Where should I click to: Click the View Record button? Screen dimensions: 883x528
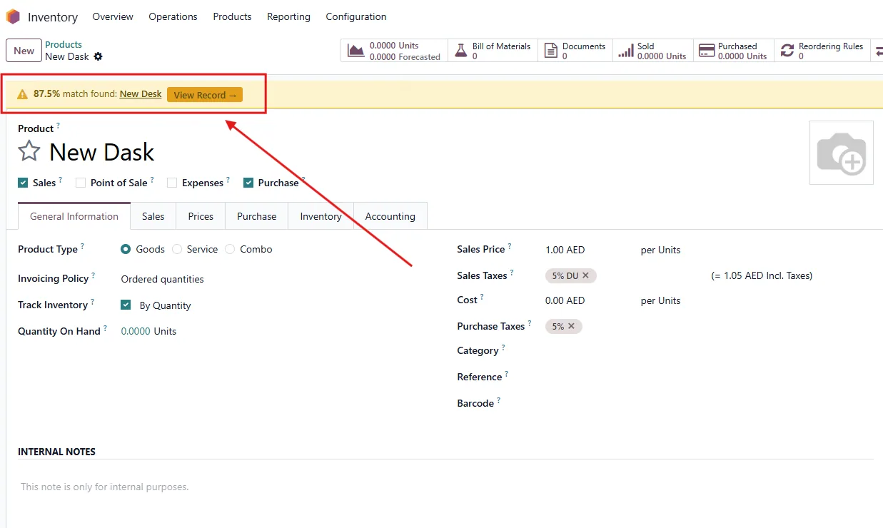[x=205, y=95]
